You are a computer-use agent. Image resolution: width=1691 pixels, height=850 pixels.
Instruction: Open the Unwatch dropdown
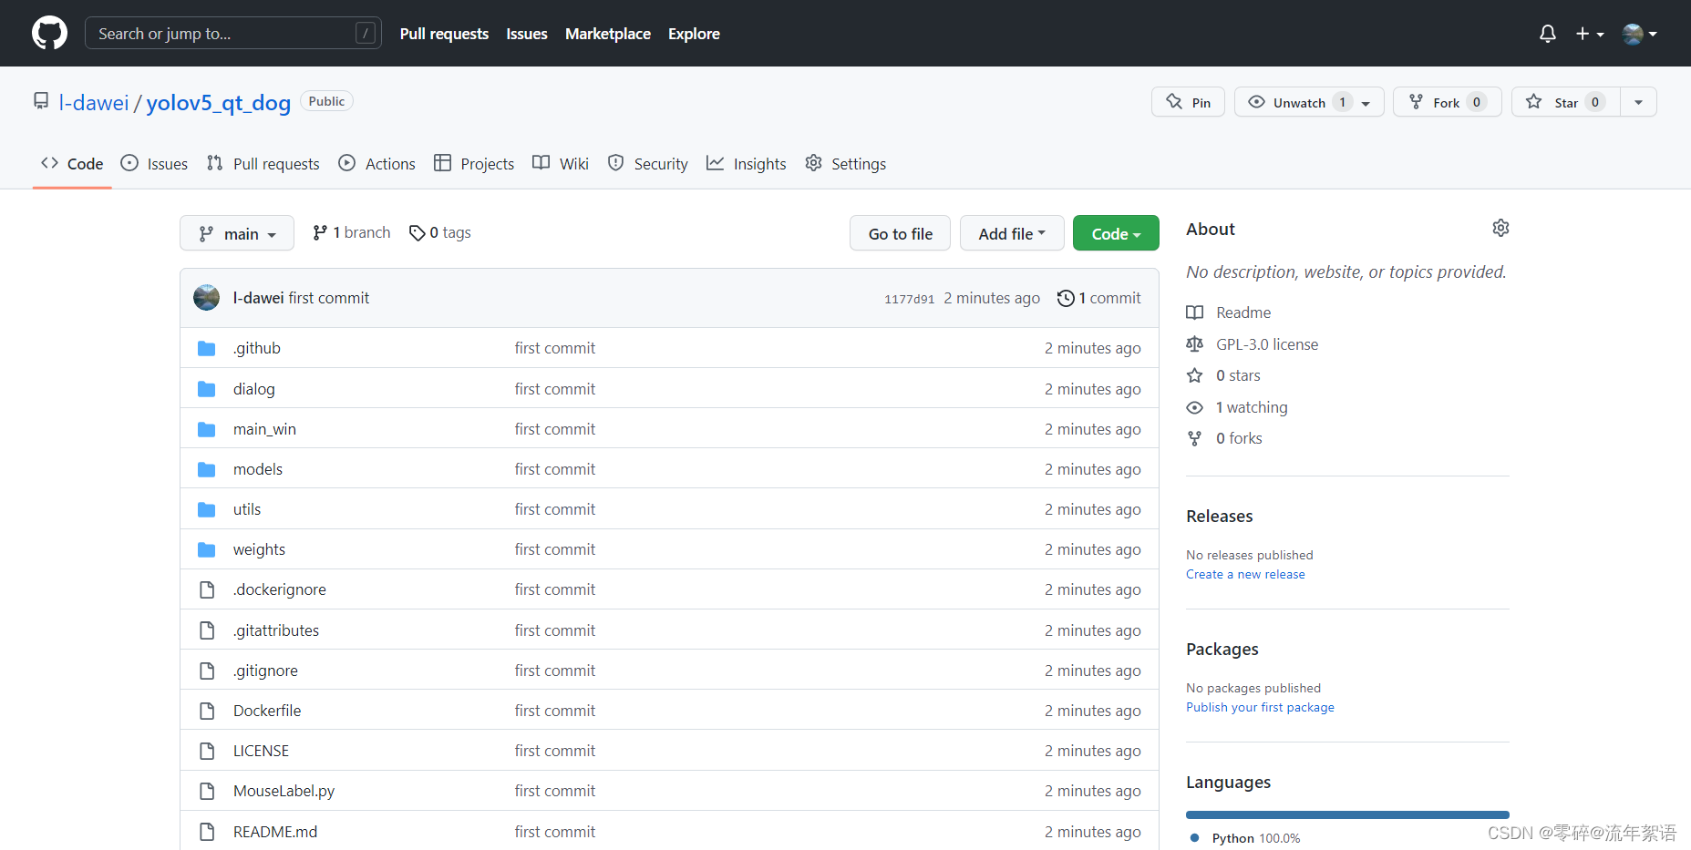point(1309,102)
